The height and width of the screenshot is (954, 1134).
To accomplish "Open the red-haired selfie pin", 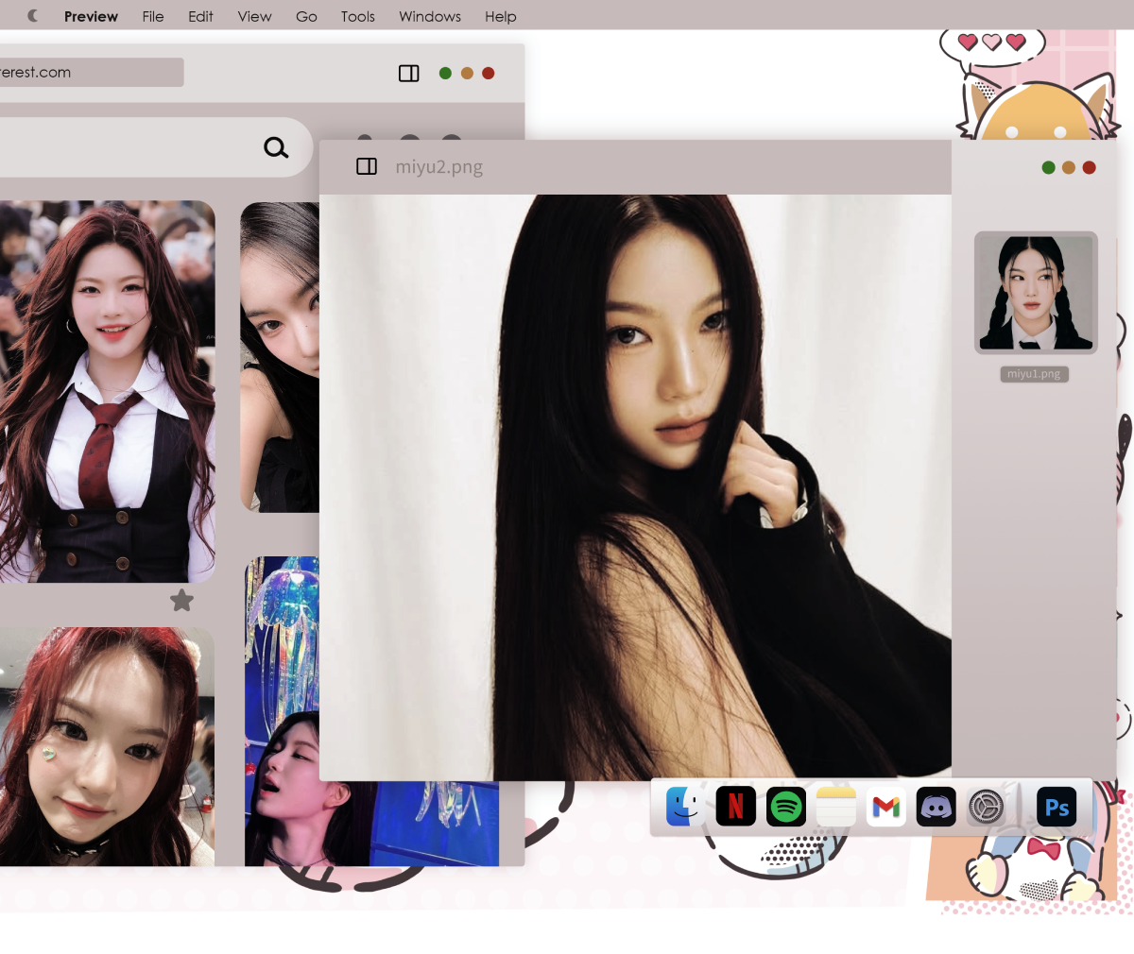I will [107, 746].
